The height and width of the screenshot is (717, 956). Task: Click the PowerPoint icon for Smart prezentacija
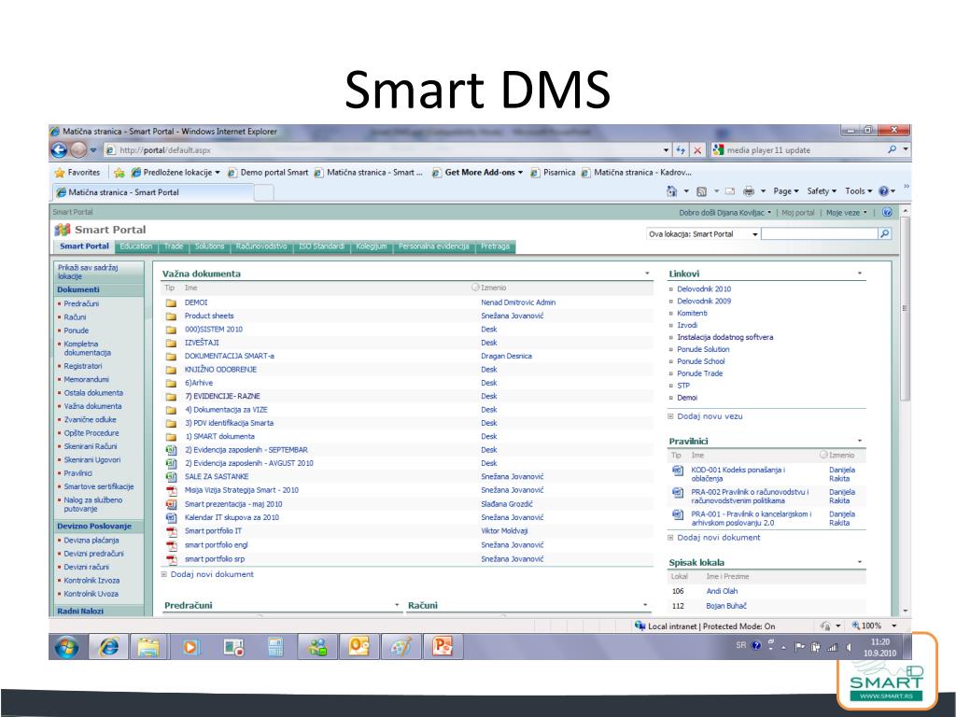tap(172, 504)
